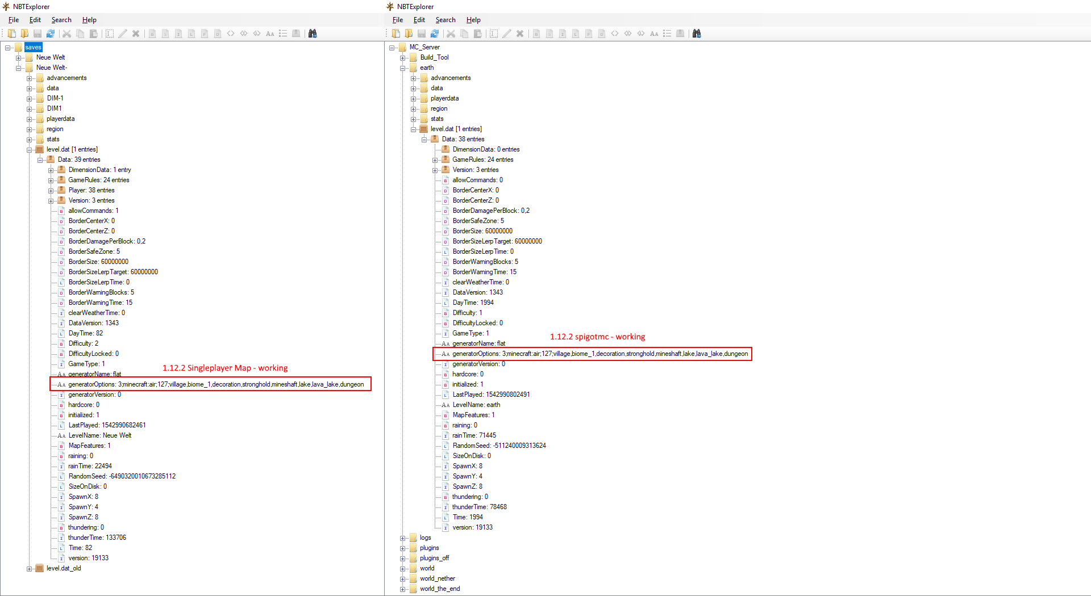Open Find binoculars icon in MC_Server window

[697, 33]
